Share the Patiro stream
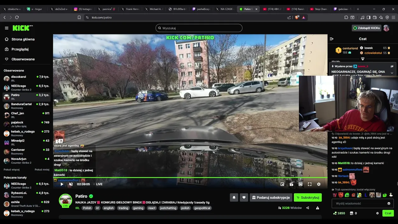Image resolution: width=398 pixels, height=224 pixels. pos(308,208)
